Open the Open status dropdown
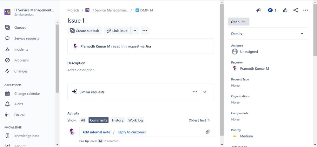 (x=239, y=22)
